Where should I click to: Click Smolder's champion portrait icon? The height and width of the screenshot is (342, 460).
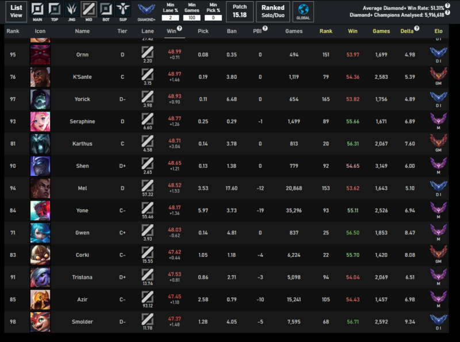coord(40,321)
